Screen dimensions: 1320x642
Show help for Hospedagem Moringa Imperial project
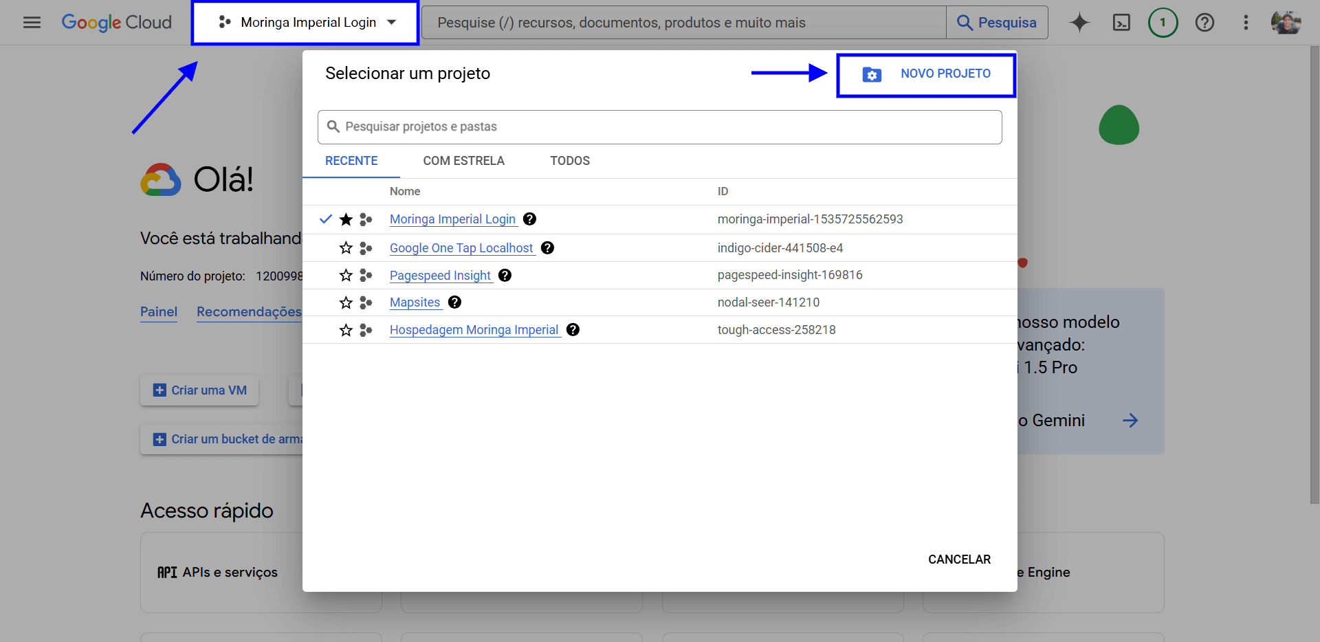coord(573,330)
